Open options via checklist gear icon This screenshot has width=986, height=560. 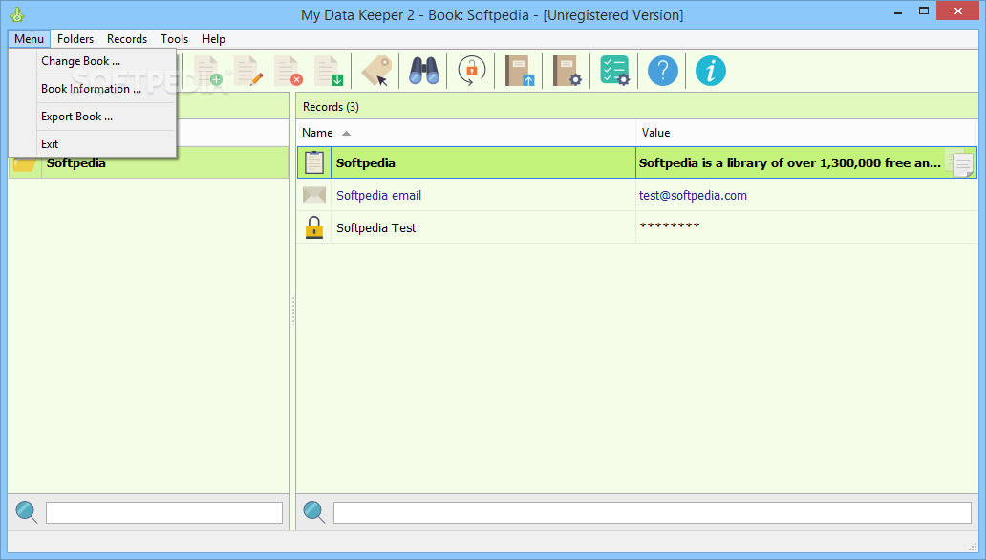click(x=614, y=71)
